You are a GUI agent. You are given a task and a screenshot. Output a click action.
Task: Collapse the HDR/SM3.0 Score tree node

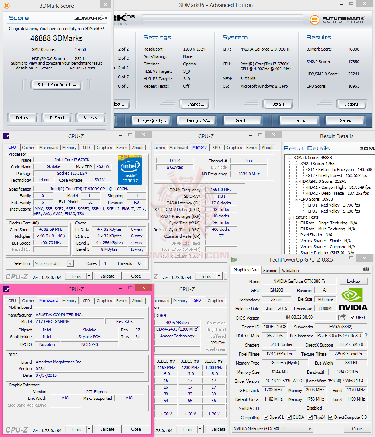[x=297, y=181]
